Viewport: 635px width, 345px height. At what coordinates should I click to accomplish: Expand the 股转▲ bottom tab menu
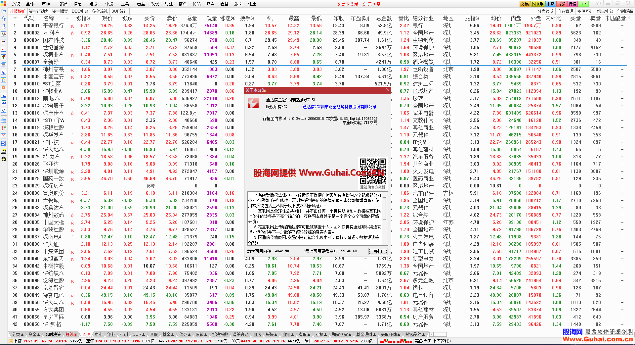(x=202, y=334)
